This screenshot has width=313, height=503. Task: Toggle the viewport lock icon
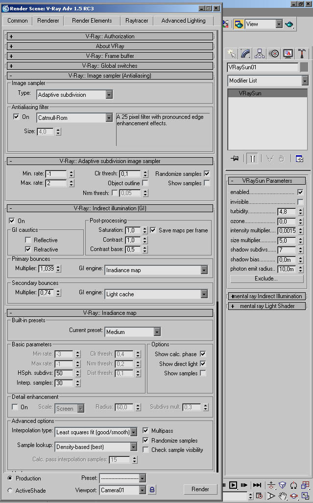tap(152, 490)
